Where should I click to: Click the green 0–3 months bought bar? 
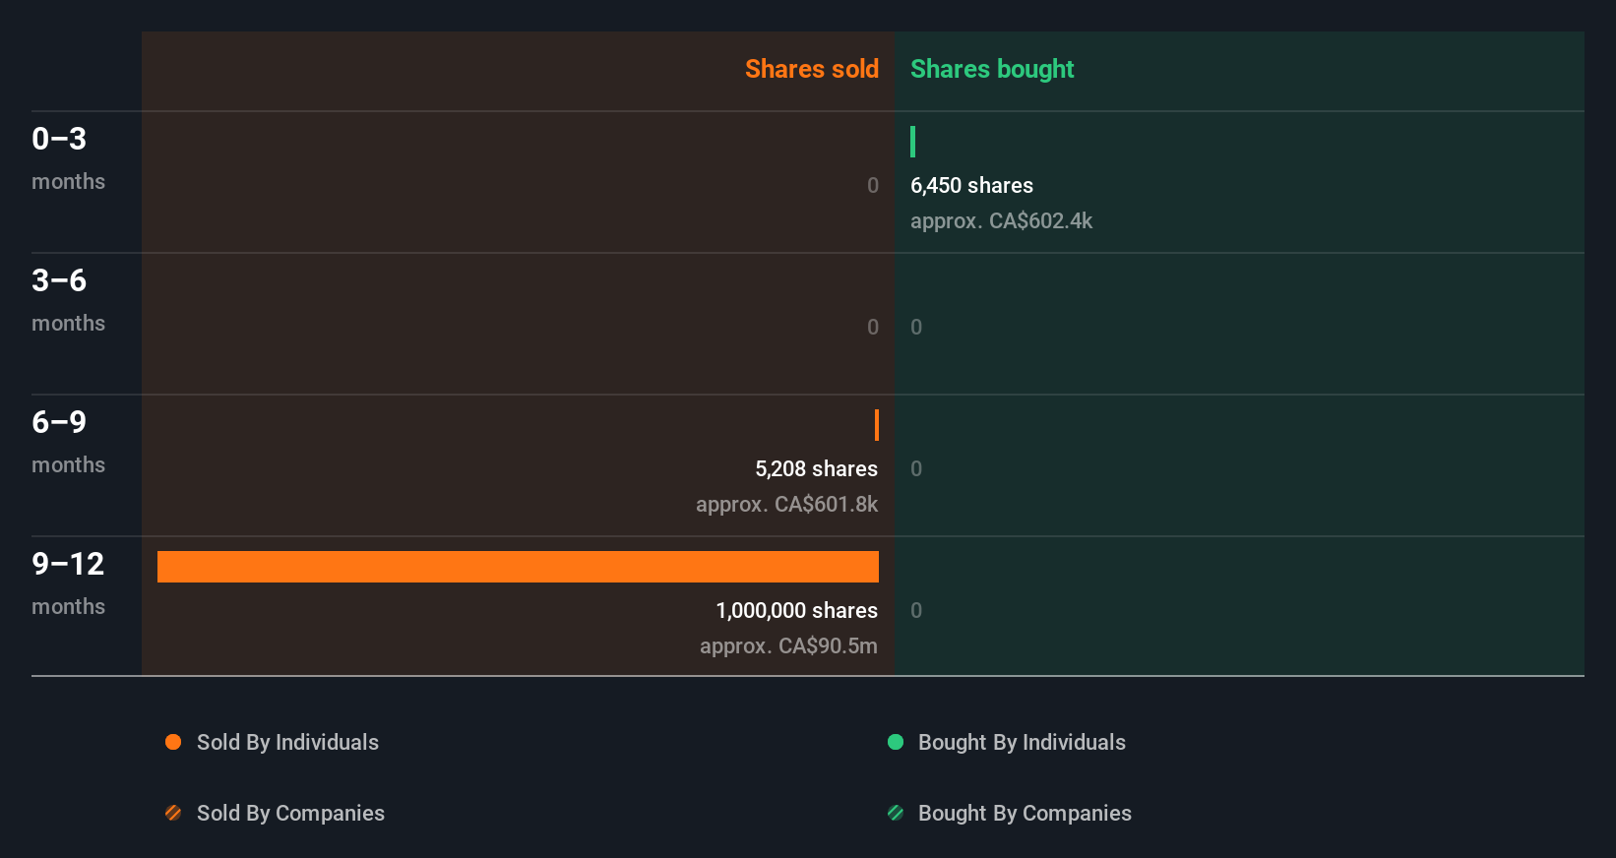click(x=913, y=142)
